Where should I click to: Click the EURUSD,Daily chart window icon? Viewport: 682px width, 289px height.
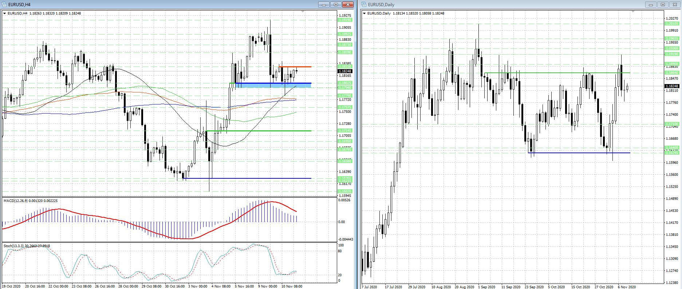(x=364, y=5)
